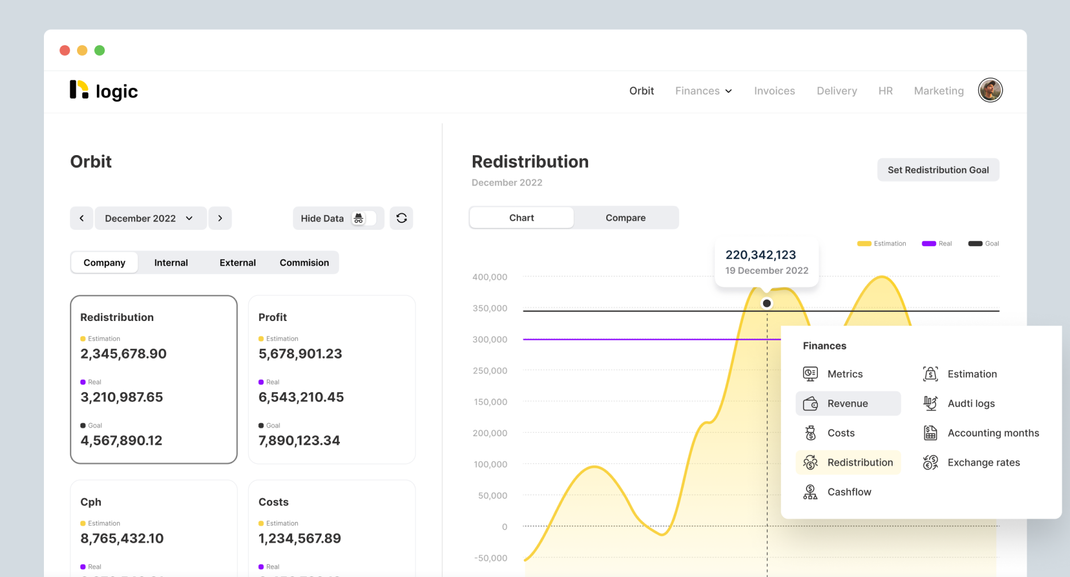This screenshot has height=577, width=1070.
Task: Select the Metrics icon in Finances menu
Action: pyautogui.click(x=810, y=373)
